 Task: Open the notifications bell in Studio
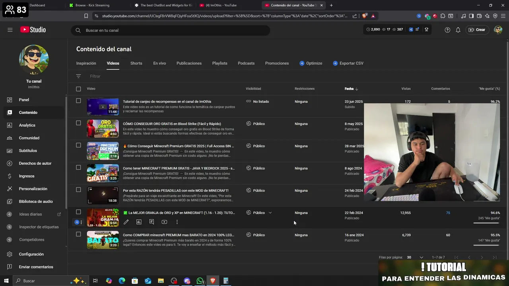458,30
